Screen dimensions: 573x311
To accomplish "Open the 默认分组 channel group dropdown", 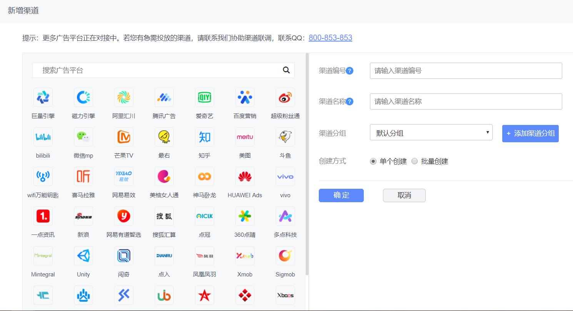I will (431, 132).
